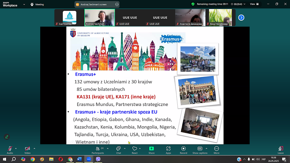Open the React heart menu
290x163 pixels.
tap(135, 150)
